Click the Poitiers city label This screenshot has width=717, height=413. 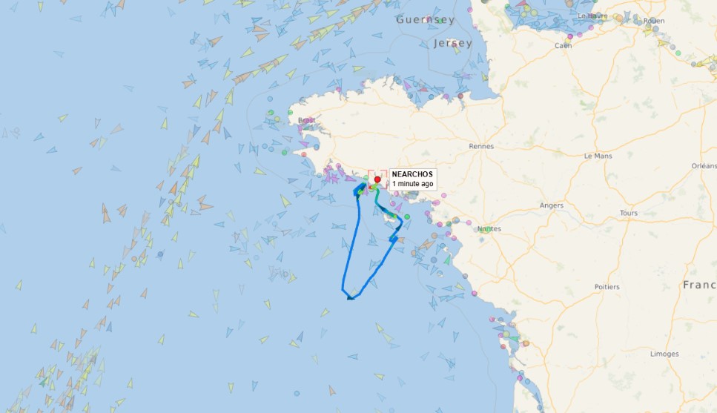coord(607,287)
